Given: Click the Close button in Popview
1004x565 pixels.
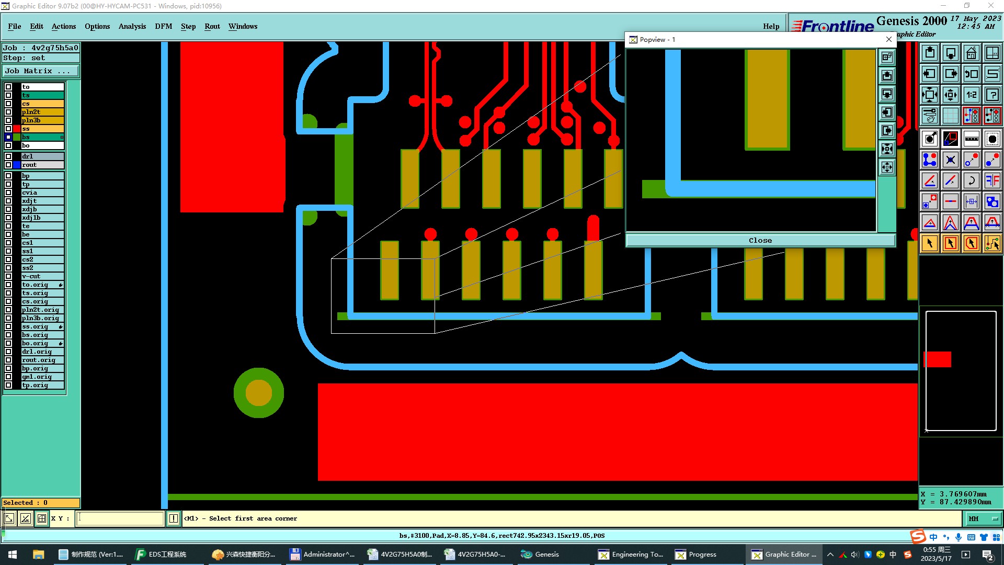Looking at the screenshot, I should click(760, 241).
